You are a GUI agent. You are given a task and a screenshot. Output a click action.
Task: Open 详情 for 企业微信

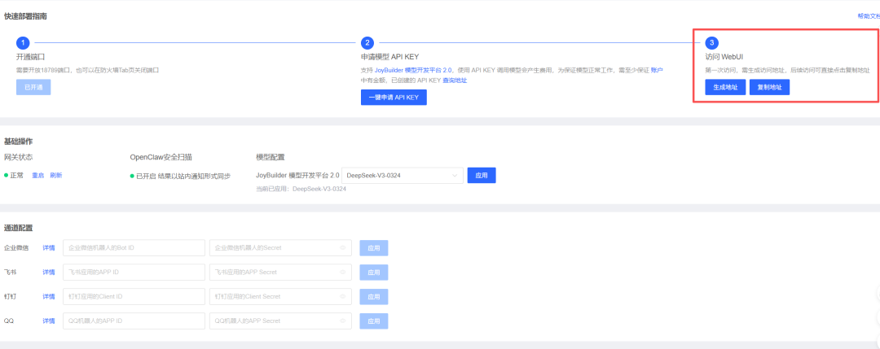(49, 247)
